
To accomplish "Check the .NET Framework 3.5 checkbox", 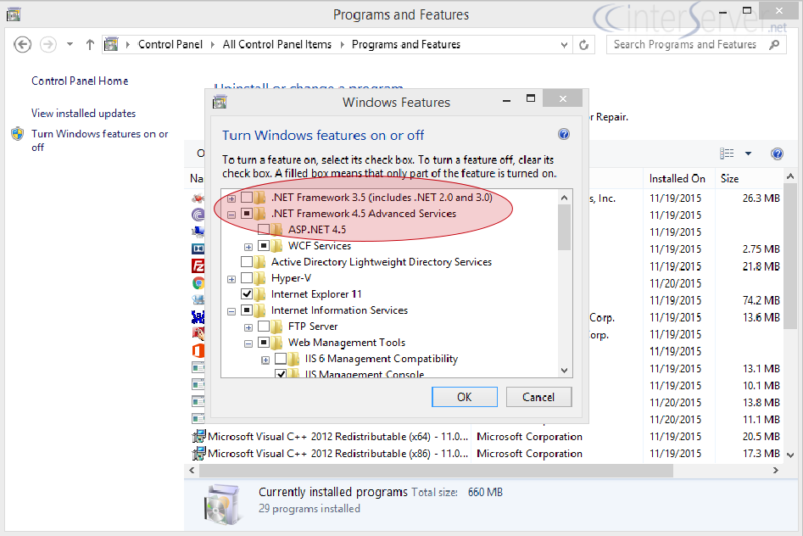I will click(x=247, y=198).
